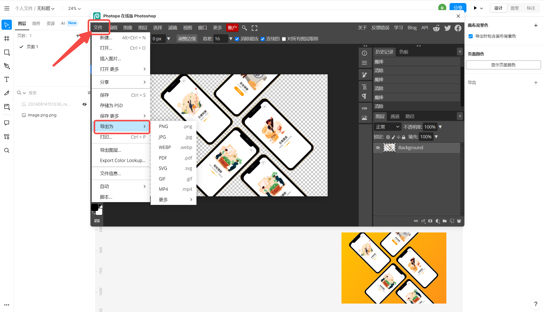Open the character panel icon
The height and width of the screenshot is (312, 544).
(x=364, y=87)
